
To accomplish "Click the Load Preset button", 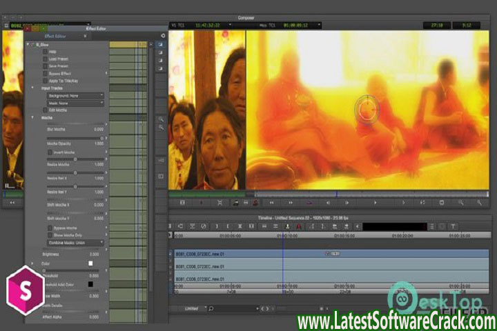I will (45, 59).
